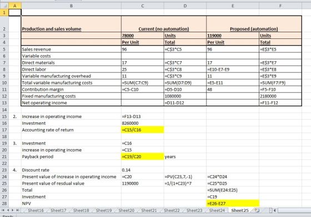Select the row 28 header
Image resolution: width=311 pixels, height=217 pixels.
pyautogui.click(x=4, y=204)
